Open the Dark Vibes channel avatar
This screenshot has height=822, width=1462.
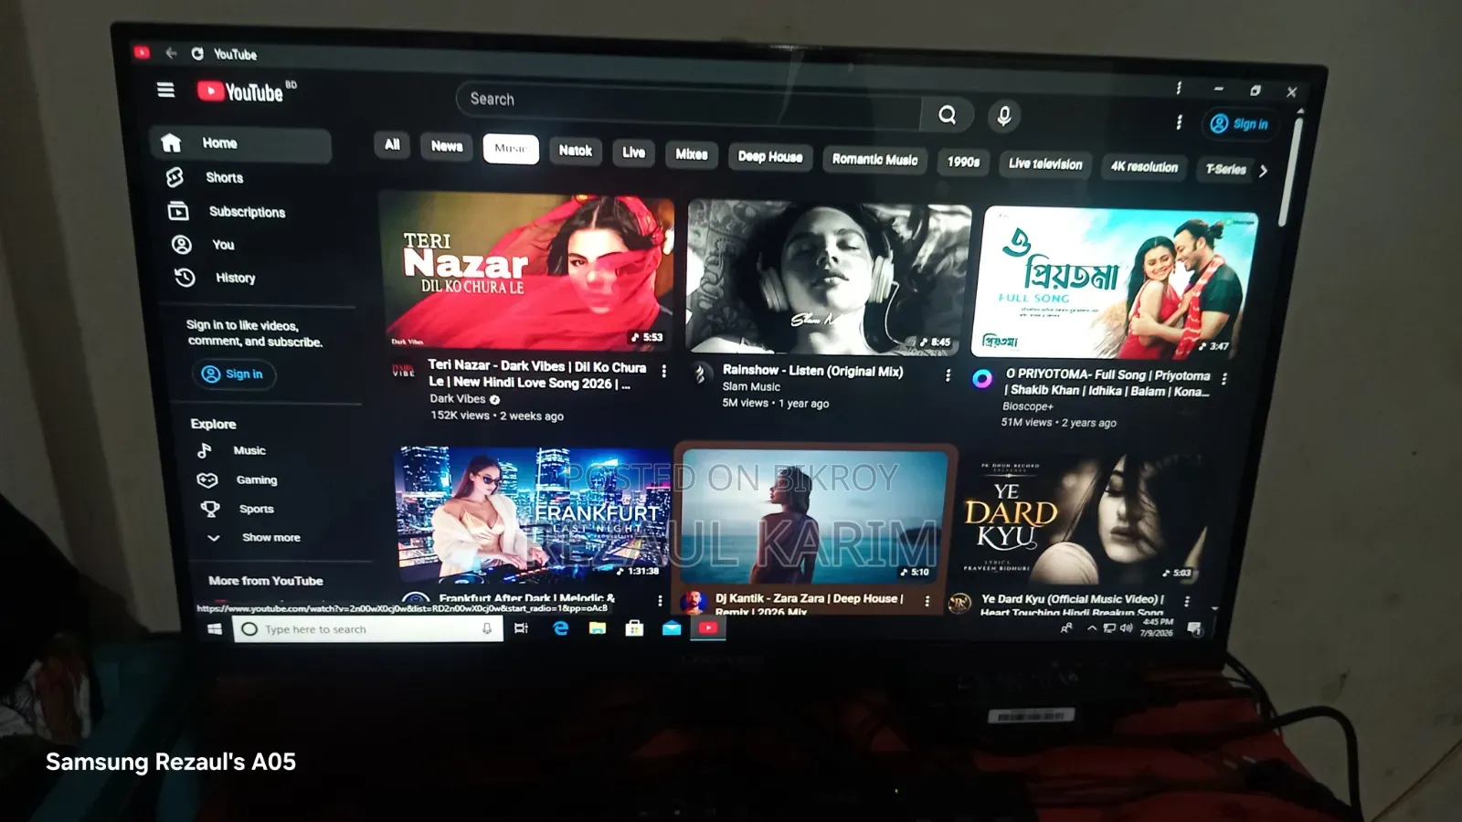point(403,370)
